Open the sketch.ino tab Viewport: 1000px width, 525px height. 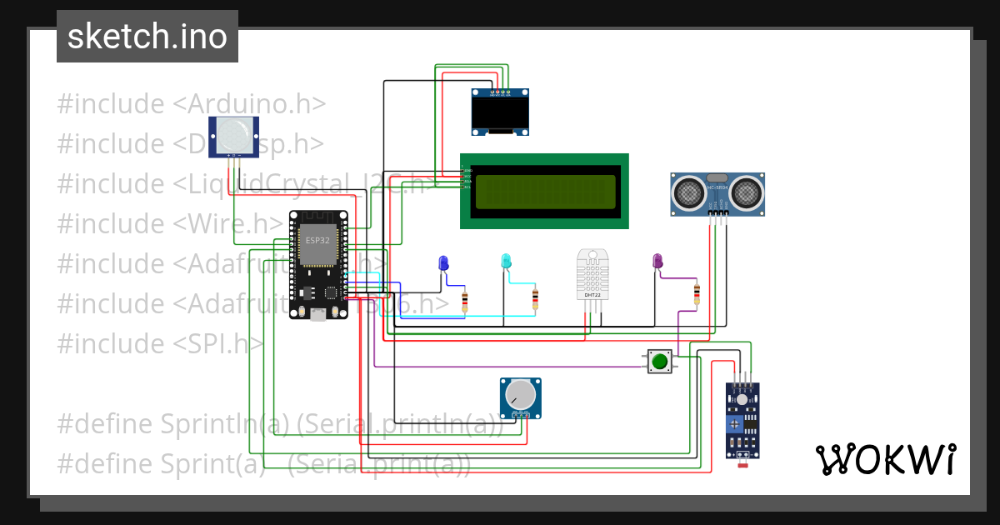147,36
